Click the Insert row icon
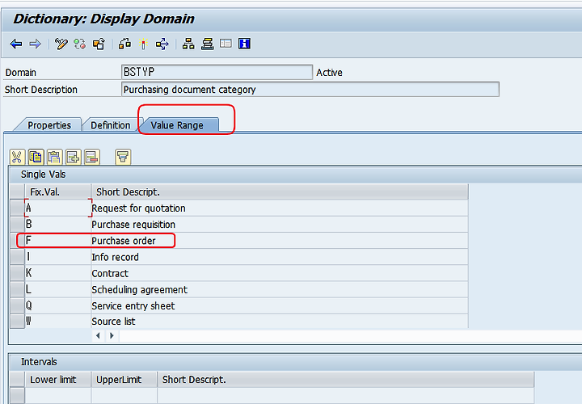 click(73, 158)
